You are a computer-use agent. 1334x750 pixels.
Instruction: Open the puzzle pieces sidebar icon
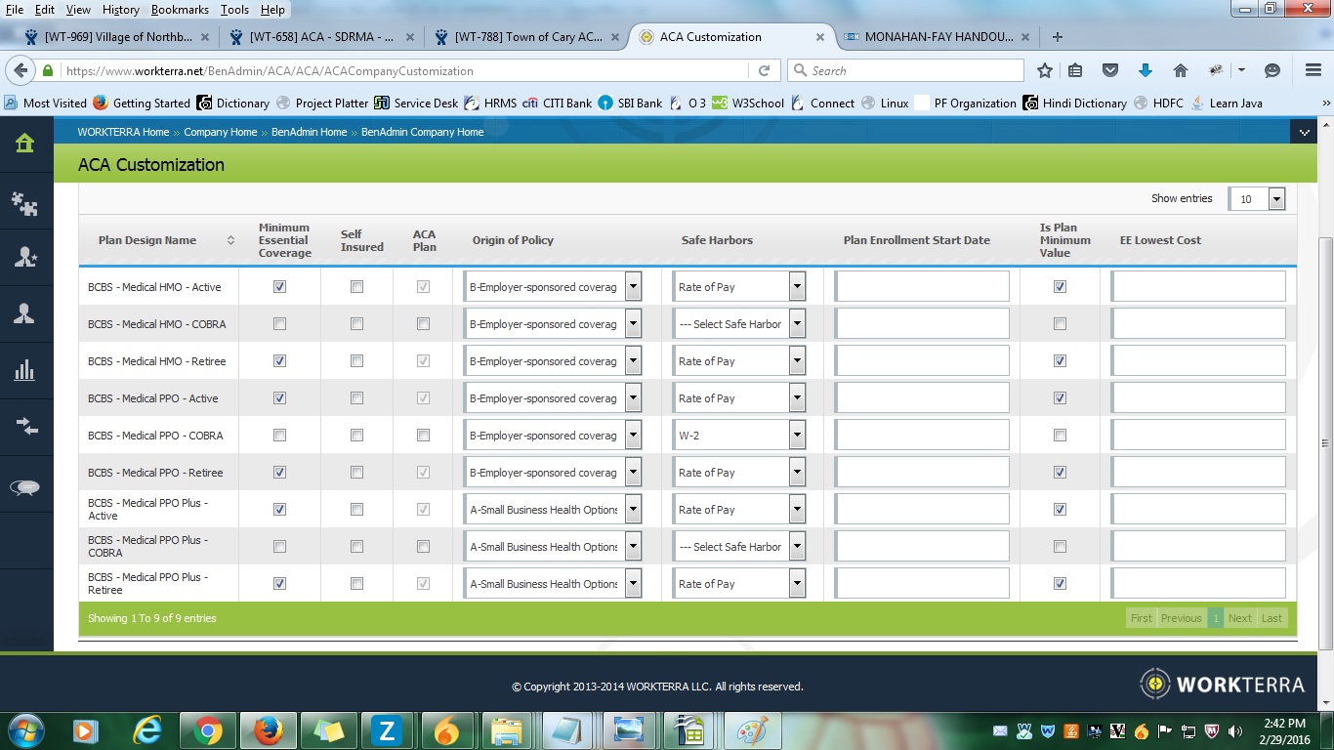tap(25, 202)
